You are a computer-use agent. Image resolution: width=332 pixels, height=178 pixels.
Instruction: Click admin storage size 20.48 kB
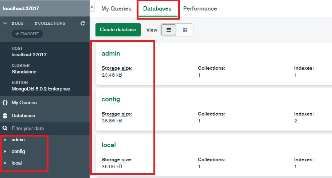tap(112, 75)
